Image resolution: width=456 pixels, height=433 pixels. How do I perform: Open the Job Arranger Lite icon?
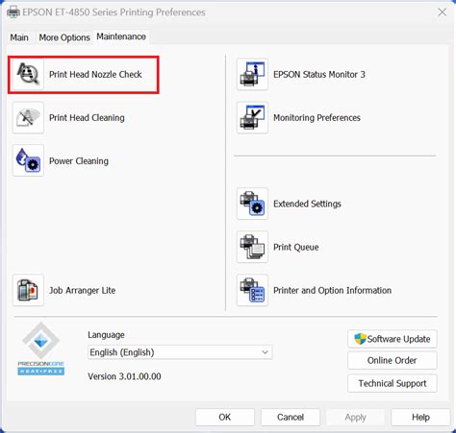pos(28,290)
